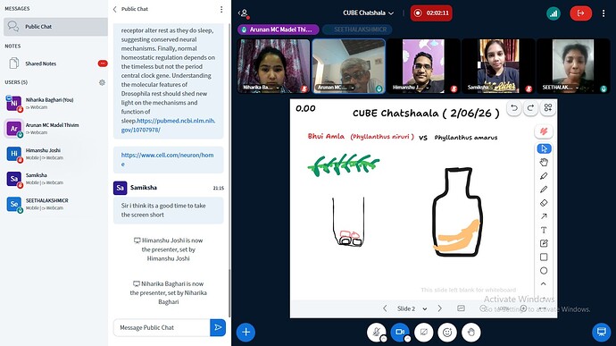Toggle the users and messages panel icon

coord(244,13)
